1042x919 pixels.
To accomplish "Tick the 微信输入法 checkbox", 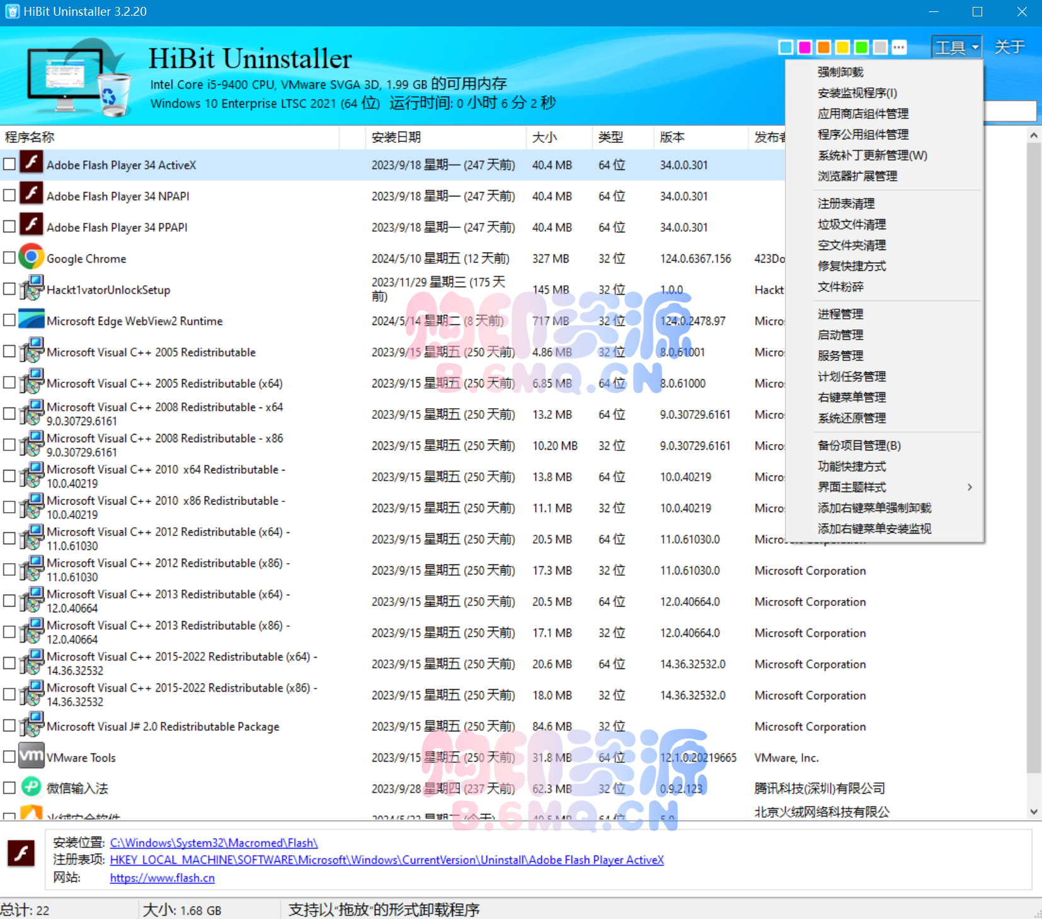I will pyautogui.click(x=9, y=788).
